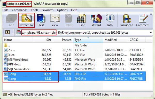Open the Options menu
The width and height of the screenshot is (155, 99).
[x=62, y=10]
